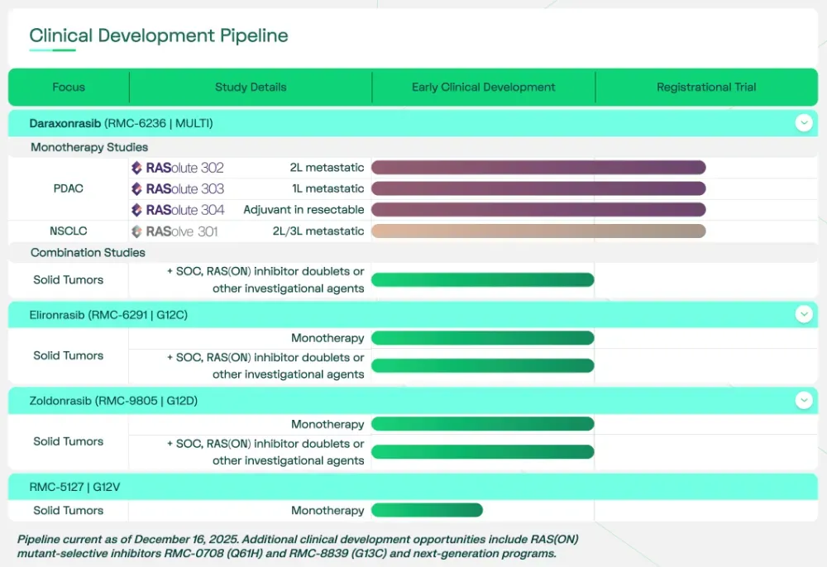Click the Registrational Trial column header
This screenshot has height=567, width=827.
(x=706, y=87)
